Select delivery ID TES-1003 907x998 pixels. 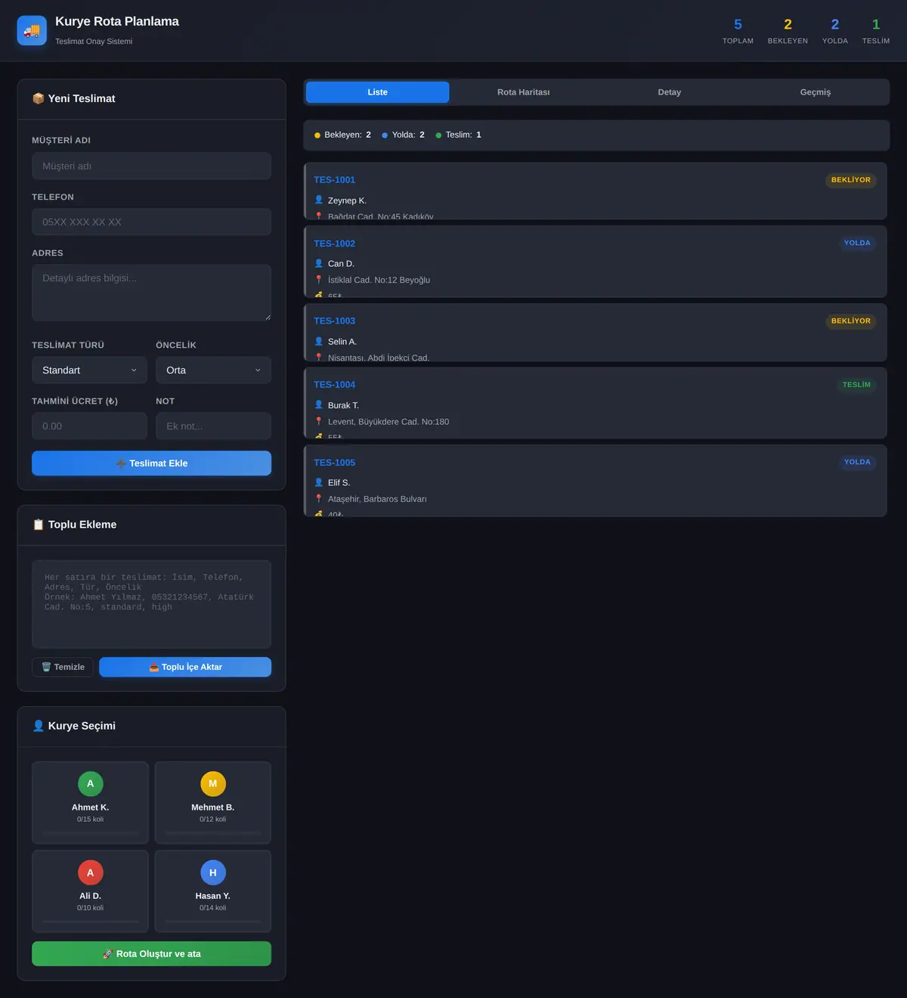coord(334,321)
